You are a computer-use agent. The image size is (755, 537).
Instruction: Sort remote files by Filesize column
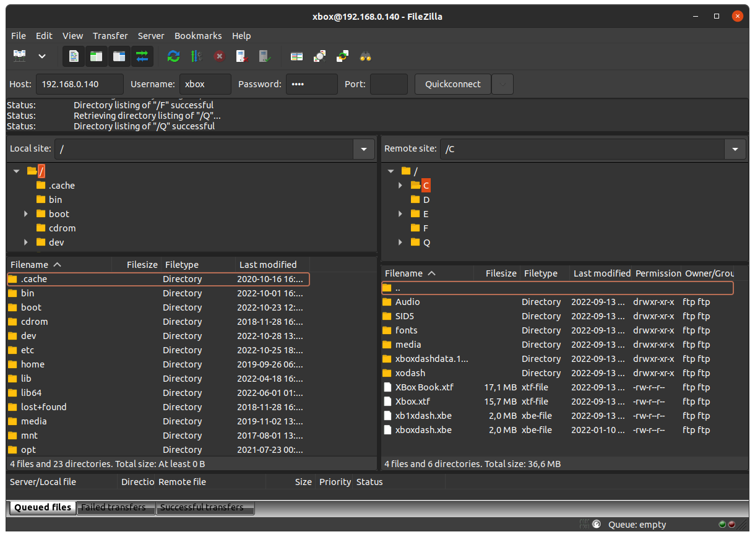point(496,273)
